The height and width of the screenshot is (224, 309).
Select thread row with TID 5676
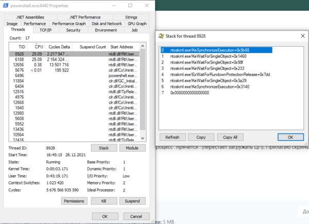point(75,70)
